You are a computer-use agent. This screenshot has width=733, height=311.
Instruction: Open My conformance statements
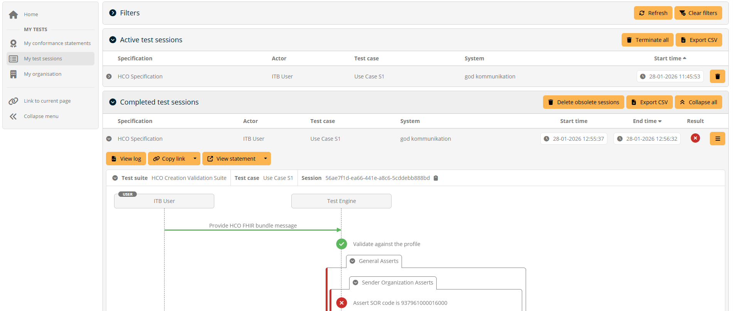(x=57, y=43)
